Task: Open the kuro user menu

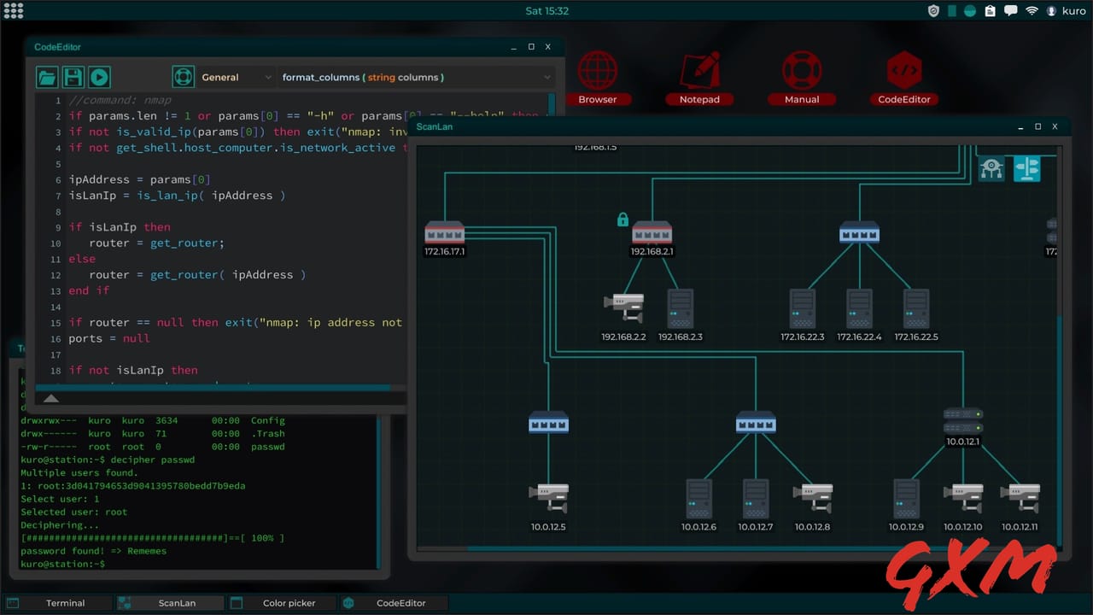Action: tap(1067, 10)
